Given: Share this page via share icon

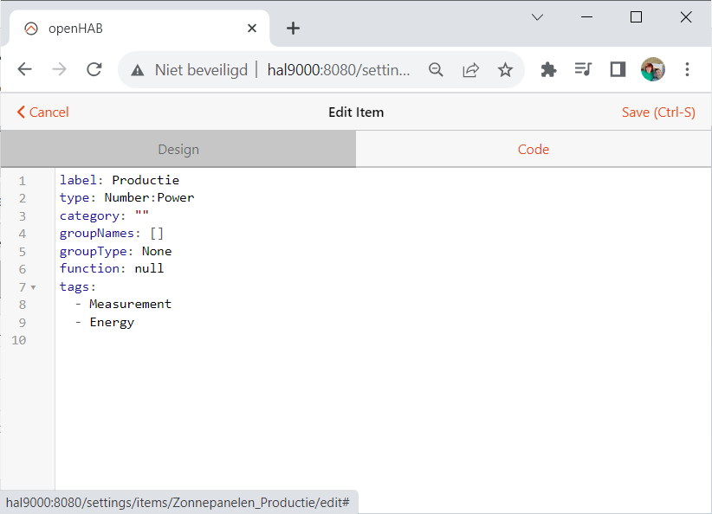Looking at the screenshot, I should 470,70.
